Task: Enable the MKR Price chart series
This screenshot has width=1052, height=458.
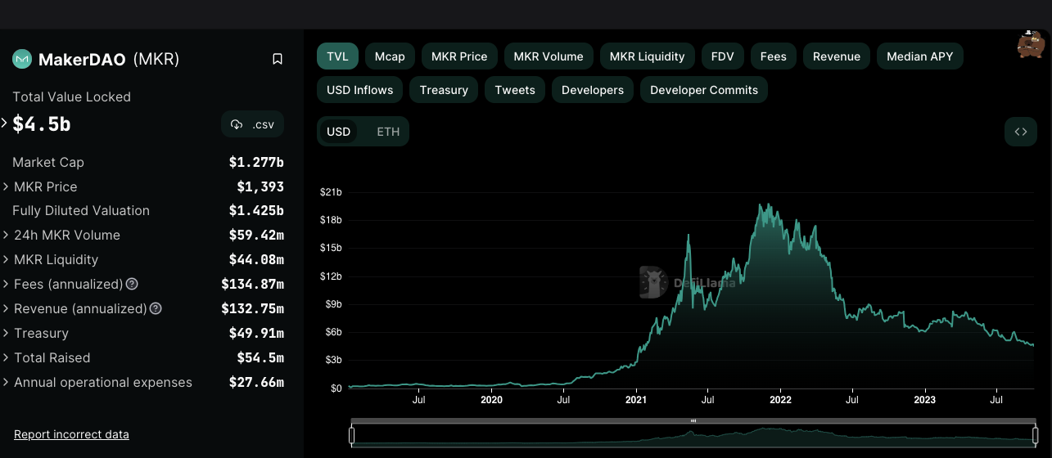Action: coord(459,56)
